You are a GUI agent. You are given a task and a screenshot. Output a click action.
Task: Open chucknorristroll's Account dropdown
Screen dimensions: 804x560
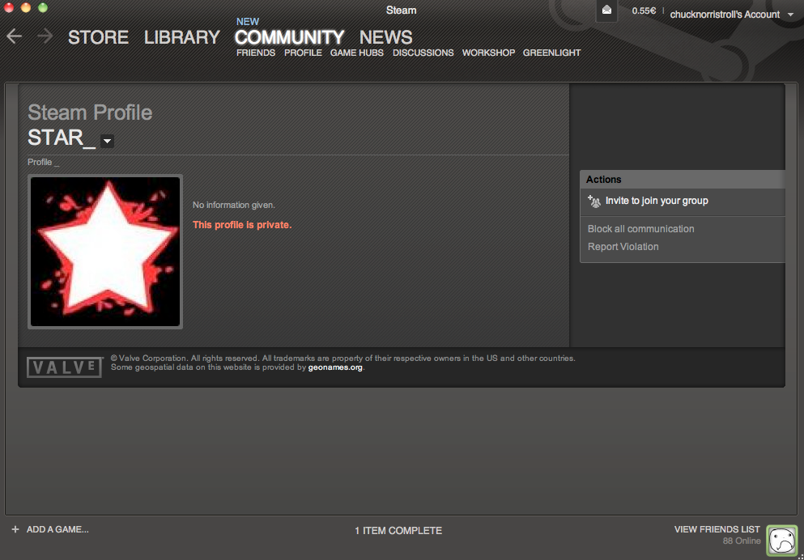click(x=732, y=15)
